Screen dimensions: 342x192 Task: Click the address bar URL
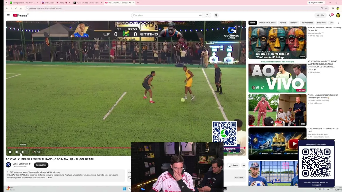click(45, 9)
